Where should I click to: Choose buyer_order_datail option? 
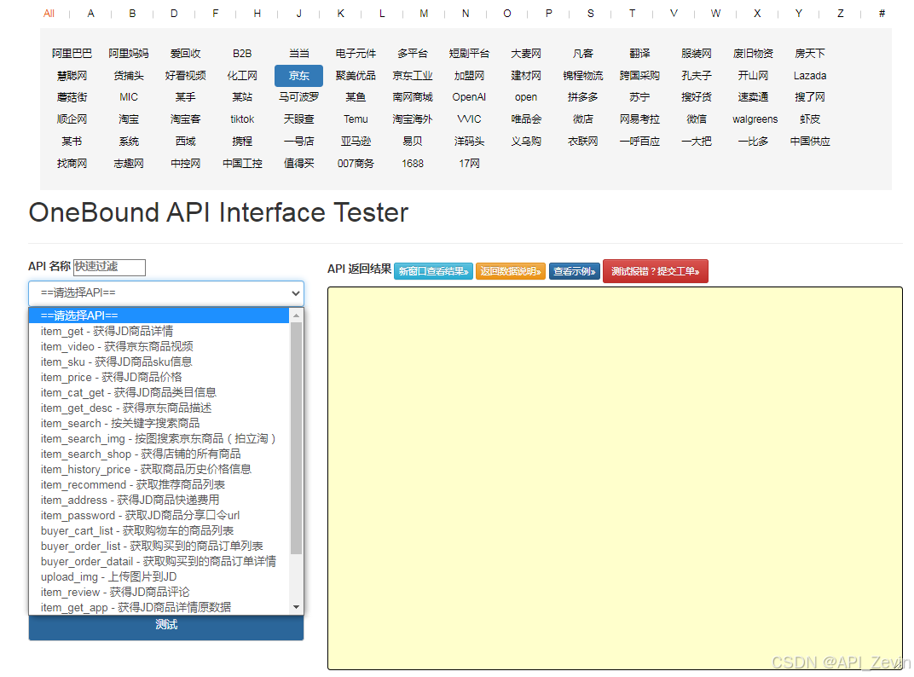coord(159,562)
